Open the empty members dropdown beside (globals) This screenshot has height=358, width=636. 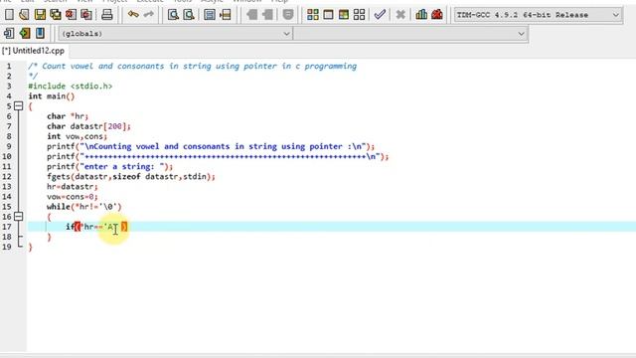click(410, 34)
